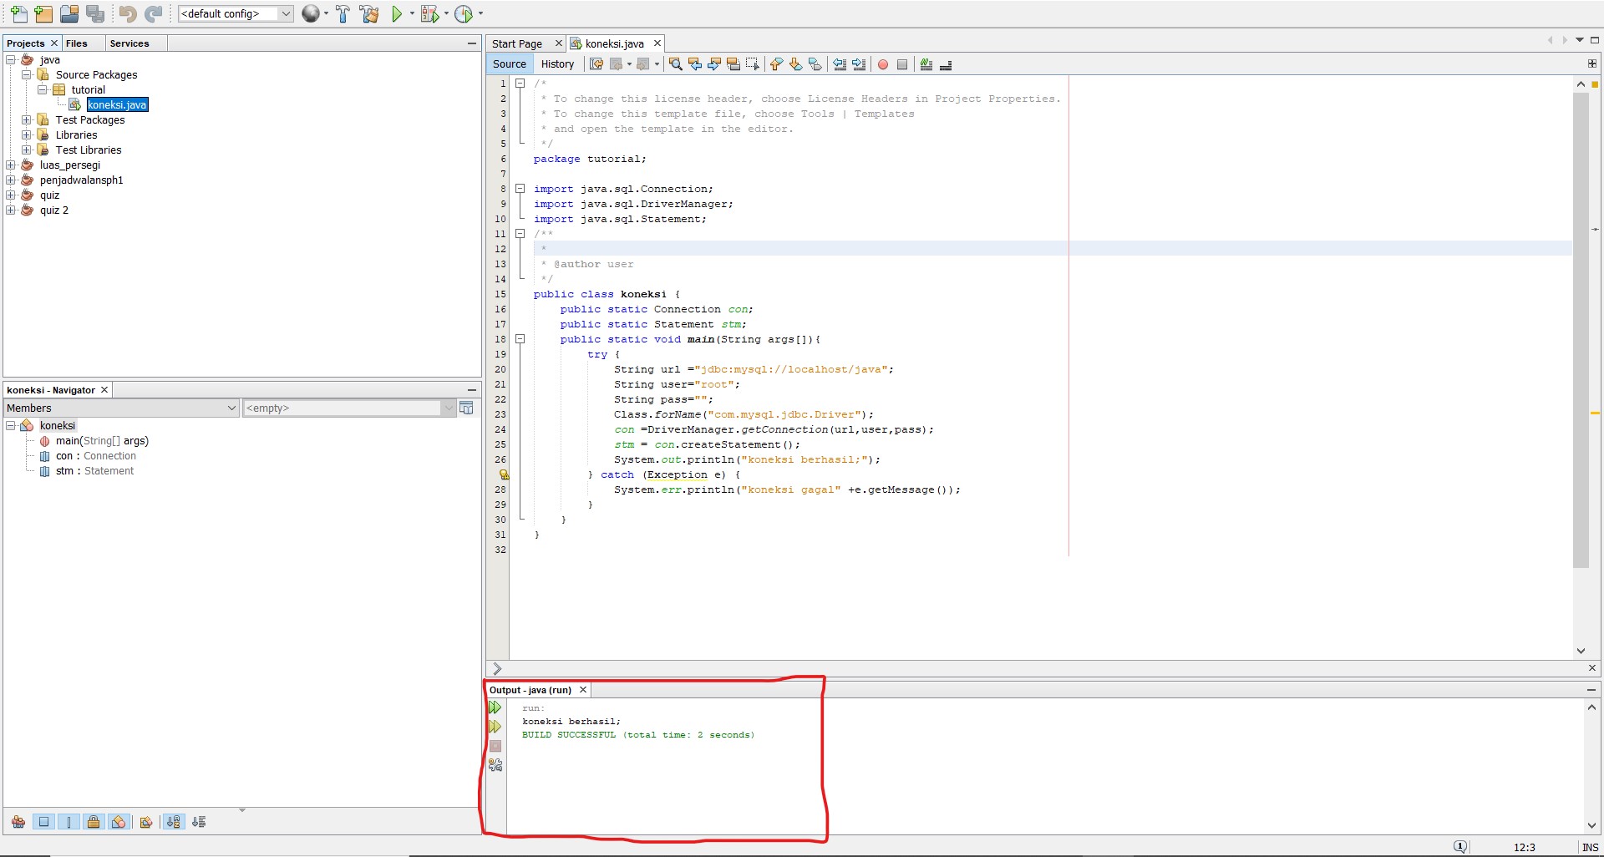Toggle a bookmark on the current line
This screenshot has width=1604, height=857.
(x=815, y=63)
